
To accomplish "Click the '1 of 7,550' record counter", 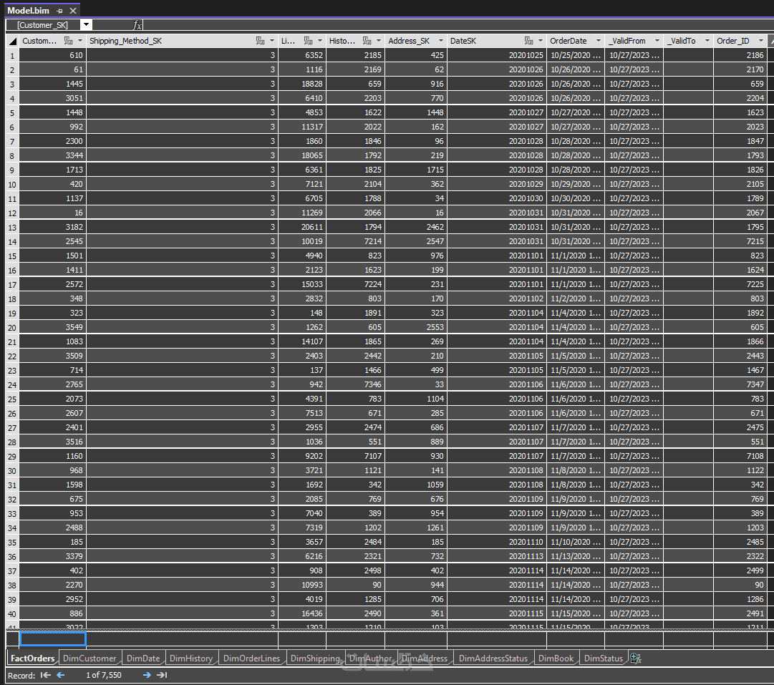I will (x=104, y=675).
